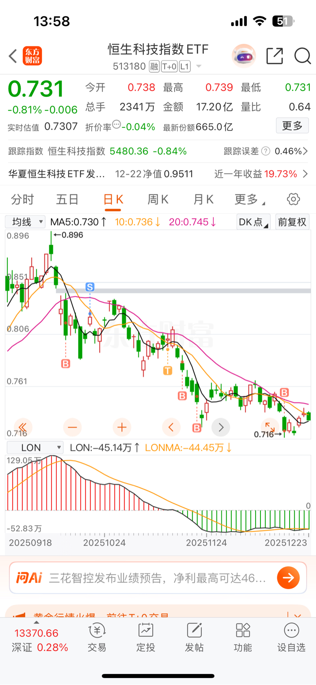The height and width of the screenshot is (685, 316).
Task: Tap 最新份额 665.0亿 value
Action: click(x=214, y=126)
